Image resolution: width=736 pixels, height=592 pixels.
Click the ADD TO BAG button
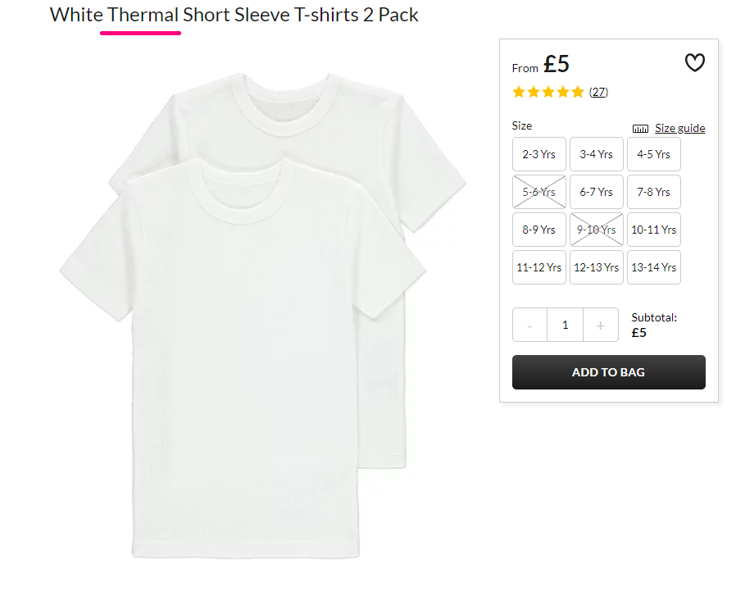608,372
